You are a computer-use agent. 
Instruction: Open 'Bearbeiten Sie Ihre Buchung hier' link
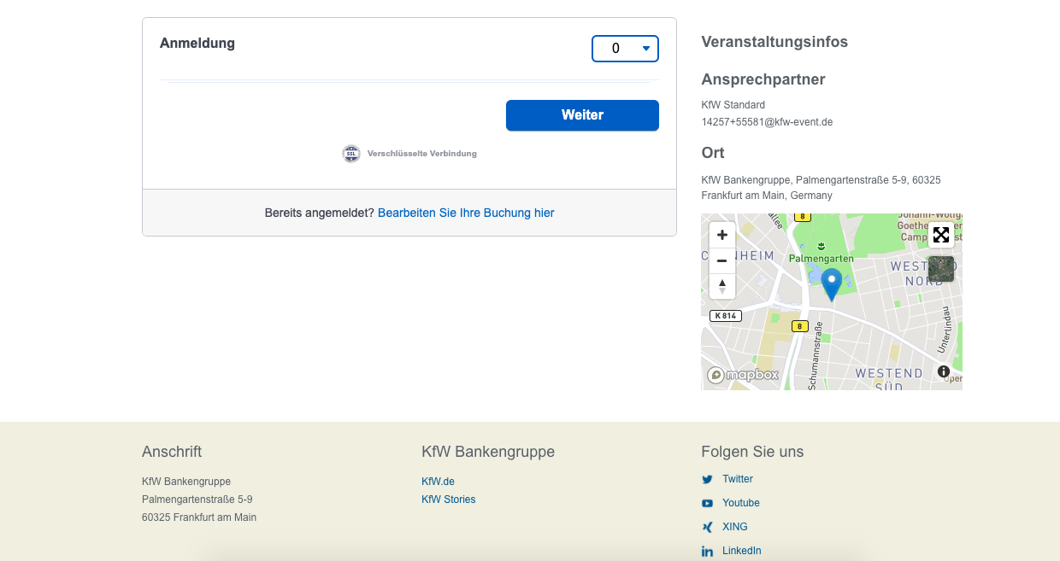click(466, 213)
